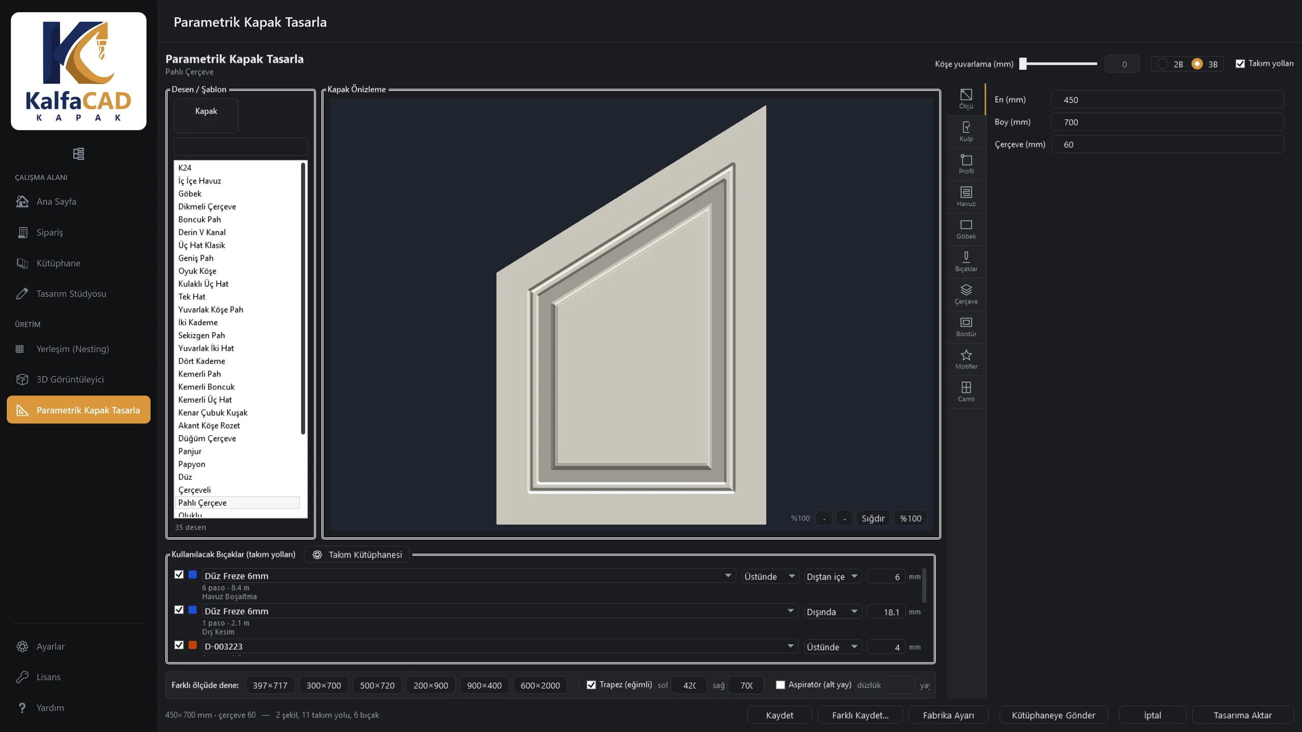Select the Profil panel icon
The height and width of the screenshot is (732, 1302).
point(966,164)
